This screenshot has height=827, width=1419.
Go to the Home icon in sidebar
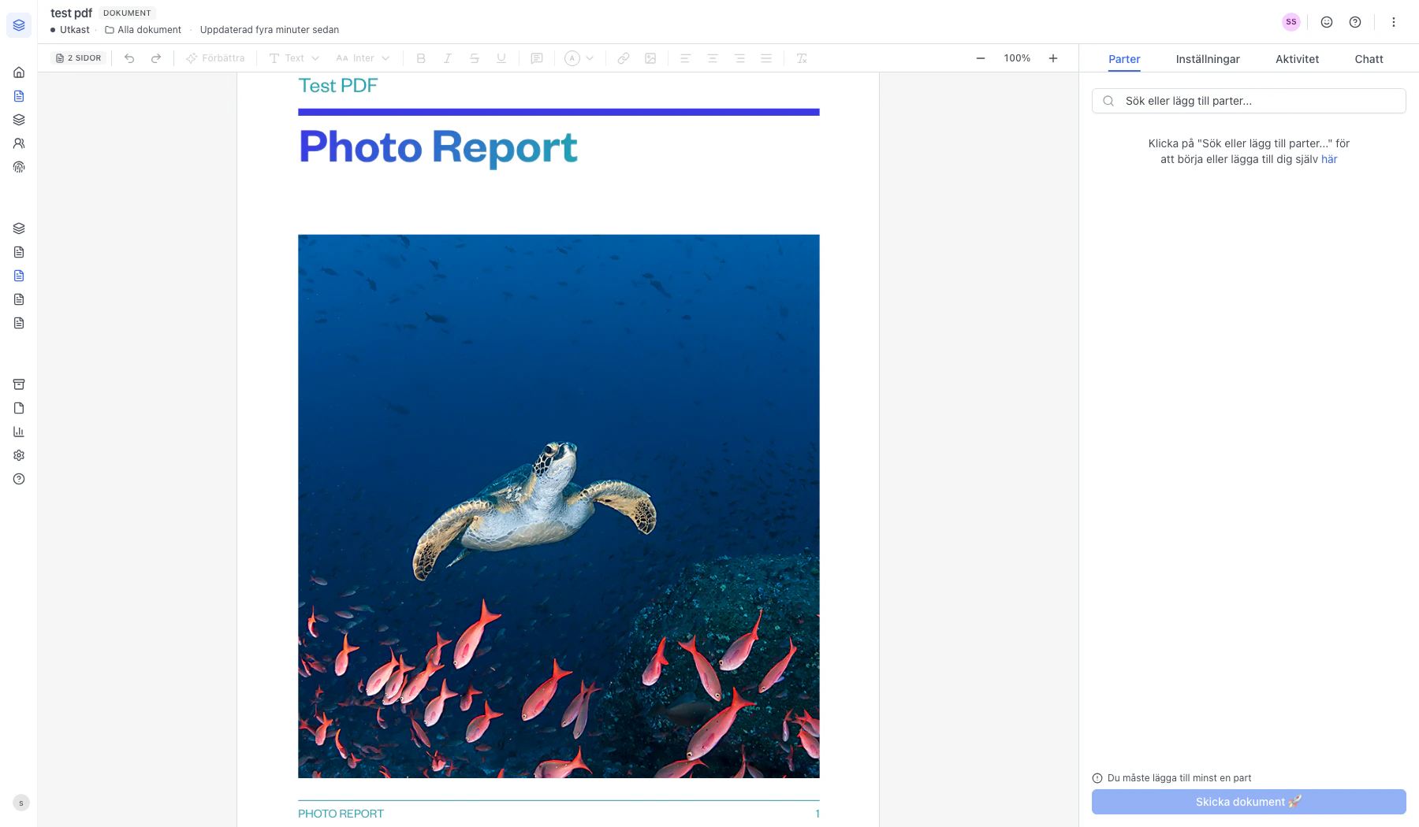click(x=19, y=72)
